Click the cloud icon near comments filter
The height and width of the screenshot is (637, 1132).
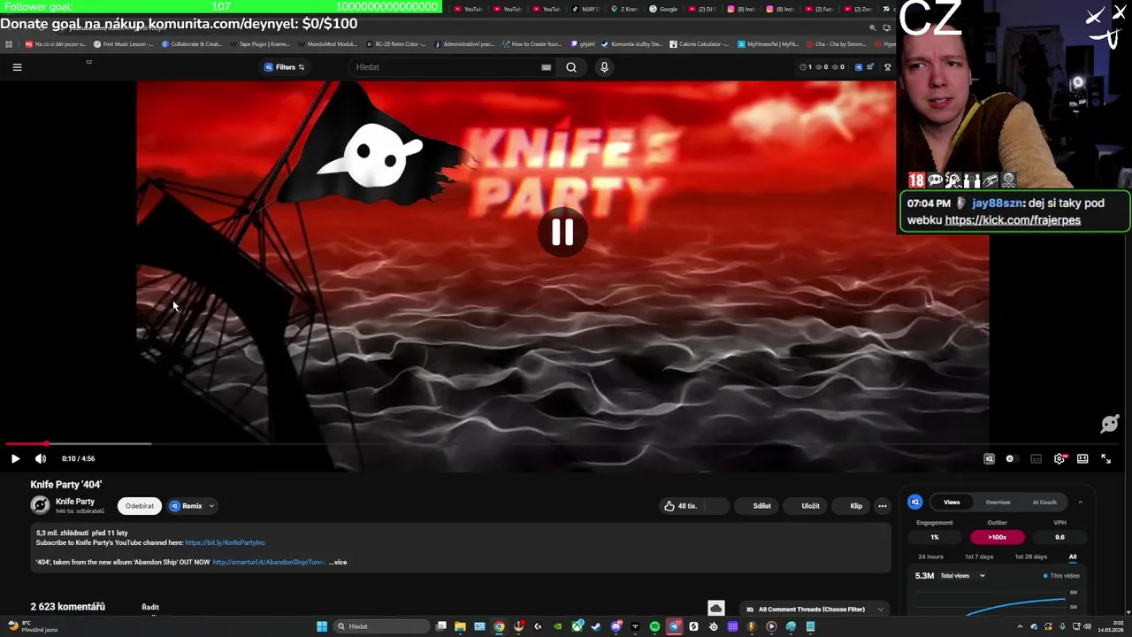click(x=716, y=609)
